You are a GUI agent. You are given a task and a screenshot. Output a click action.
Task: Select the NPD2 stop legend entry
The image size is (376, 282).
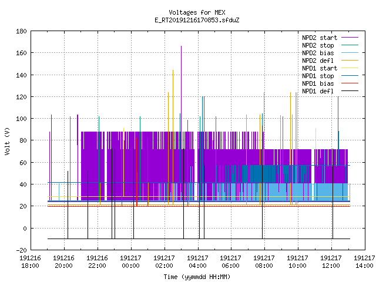pyautogui.click(x=318, y=45)
